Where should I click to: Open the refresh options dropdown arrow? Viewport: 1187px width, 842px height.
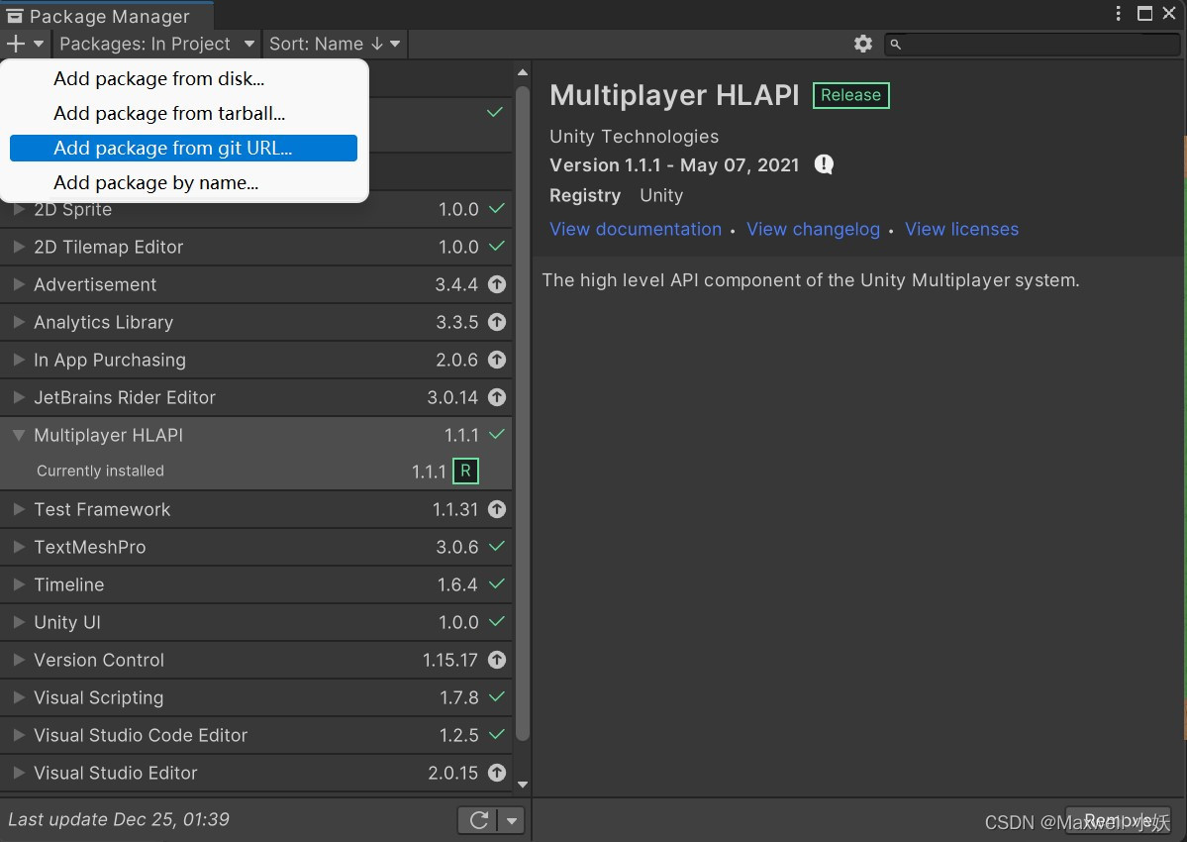click(x=512, y=820)
